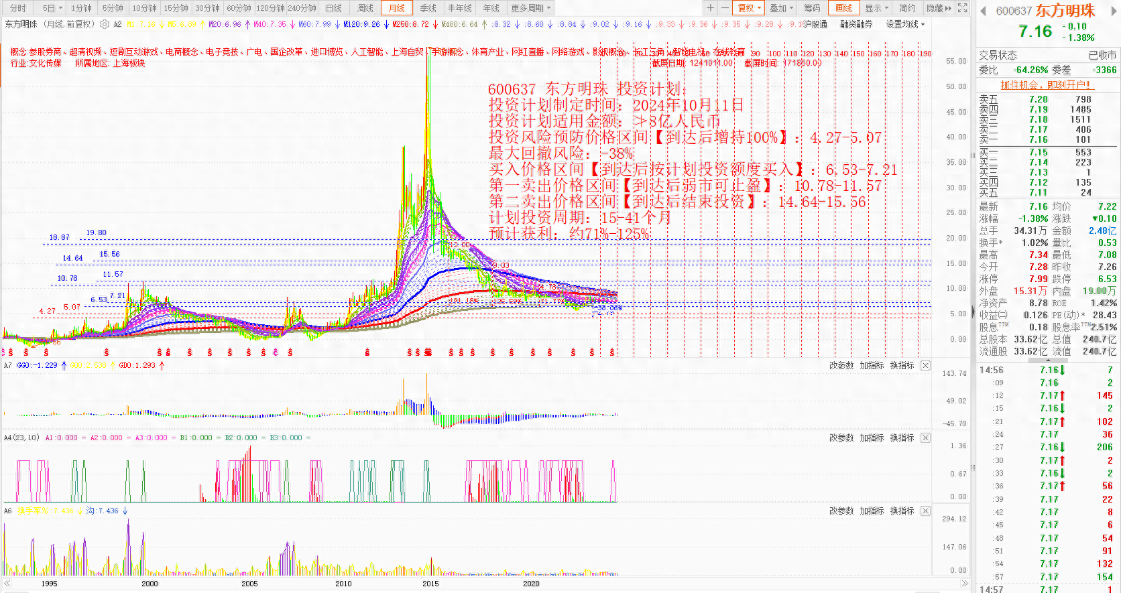Switch to 日线 daily chart

tap(334, 8)
